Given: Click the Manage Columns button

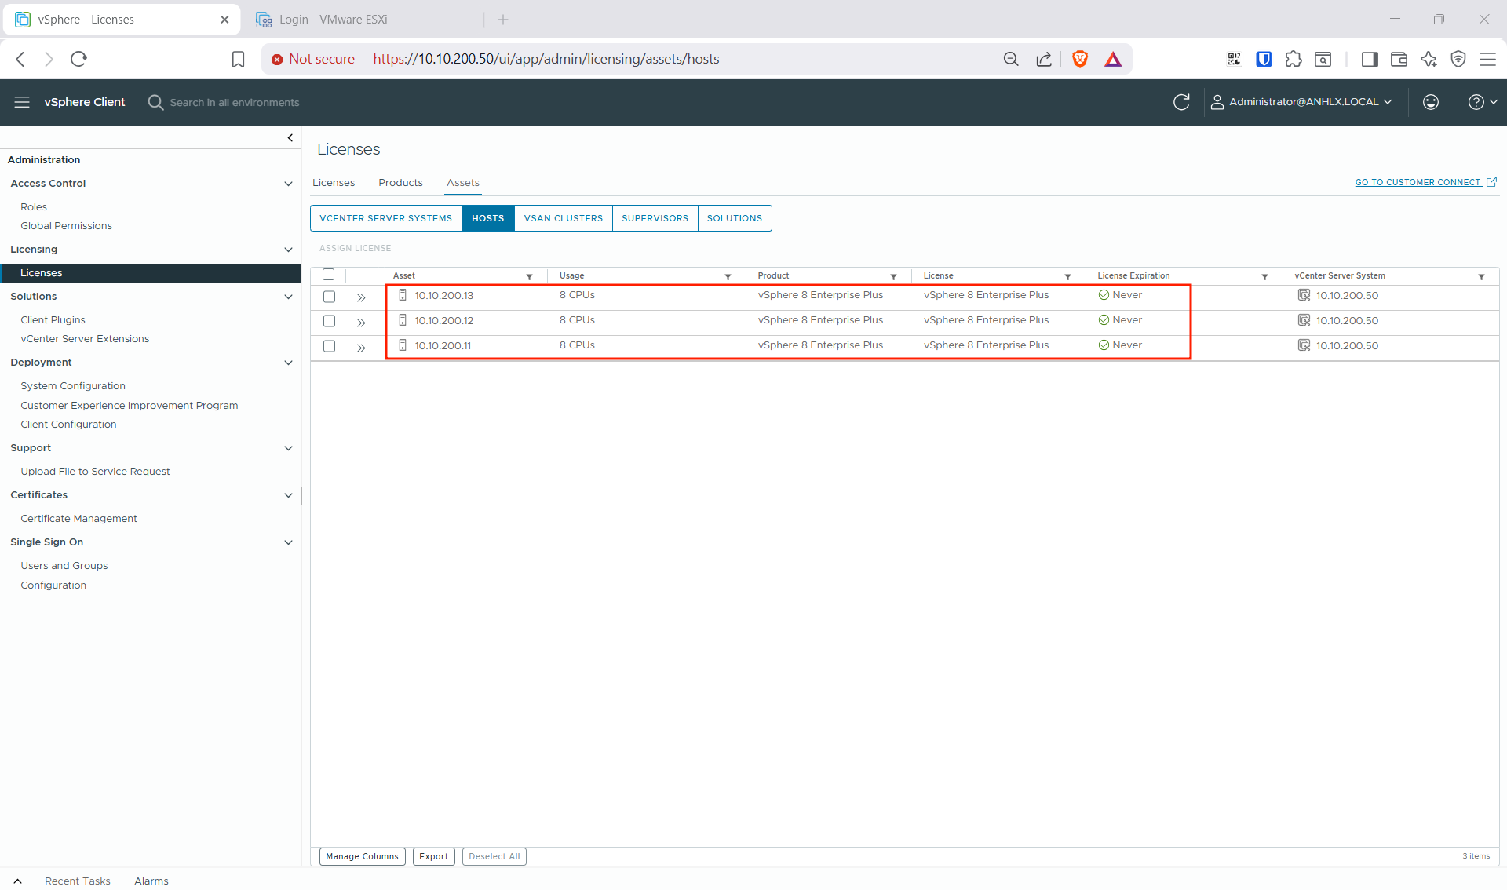Looking at the screenshot, I should click(363, 856).
